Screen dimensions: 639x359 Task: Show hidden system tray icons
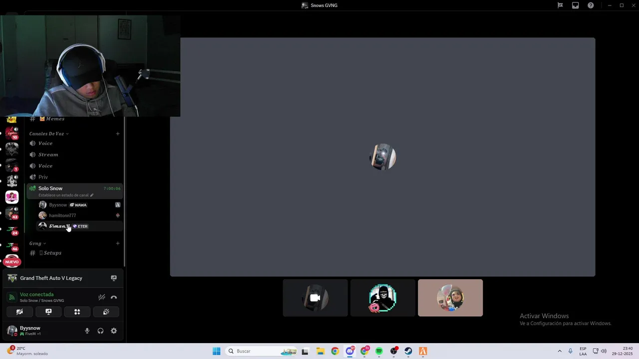[x=560, y=351]
